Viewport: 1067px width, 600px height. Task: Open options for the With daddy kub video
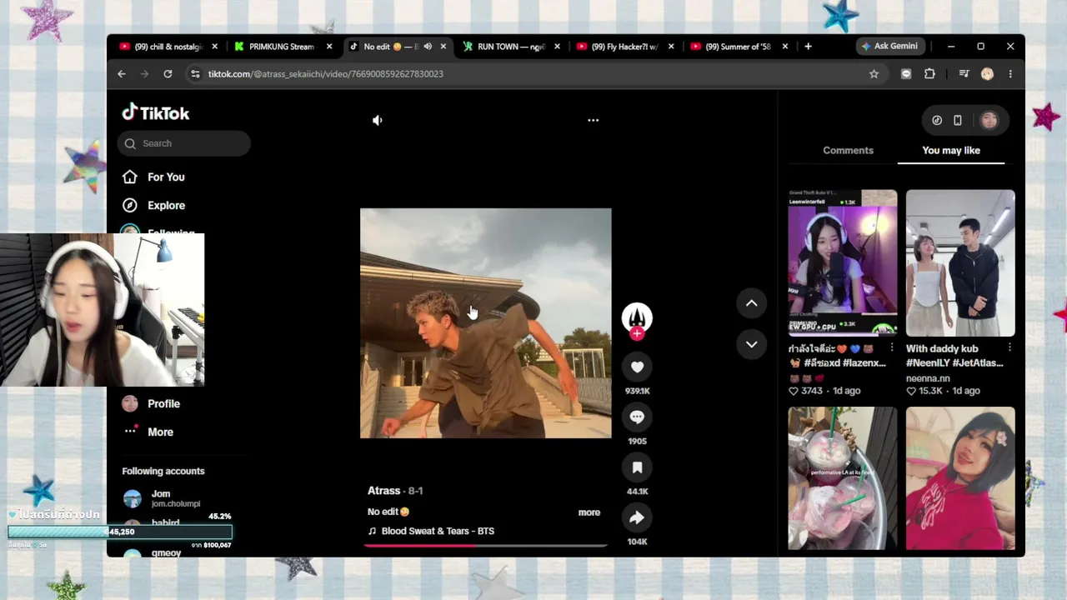[1009, 347]
